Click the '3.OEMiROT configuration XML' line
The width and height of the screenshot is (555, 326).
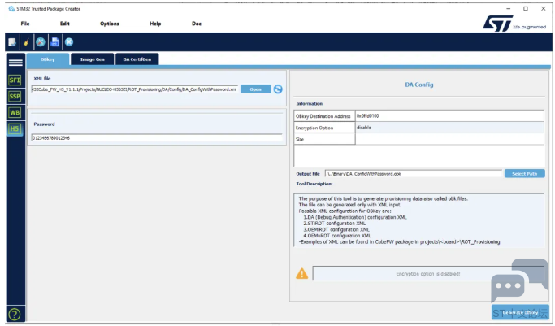point(336,230)
